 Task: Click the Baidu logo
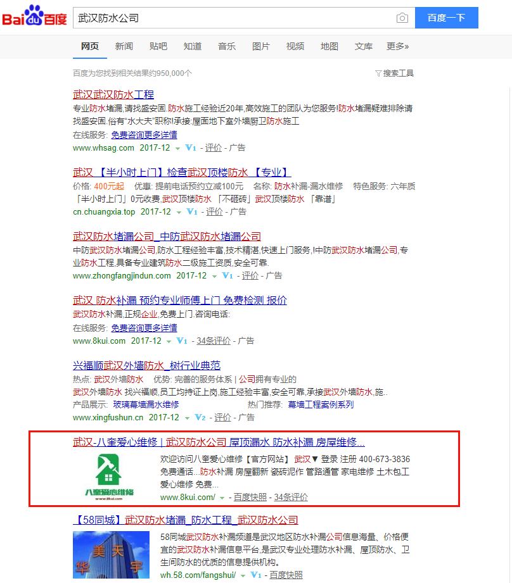(34, 16)
